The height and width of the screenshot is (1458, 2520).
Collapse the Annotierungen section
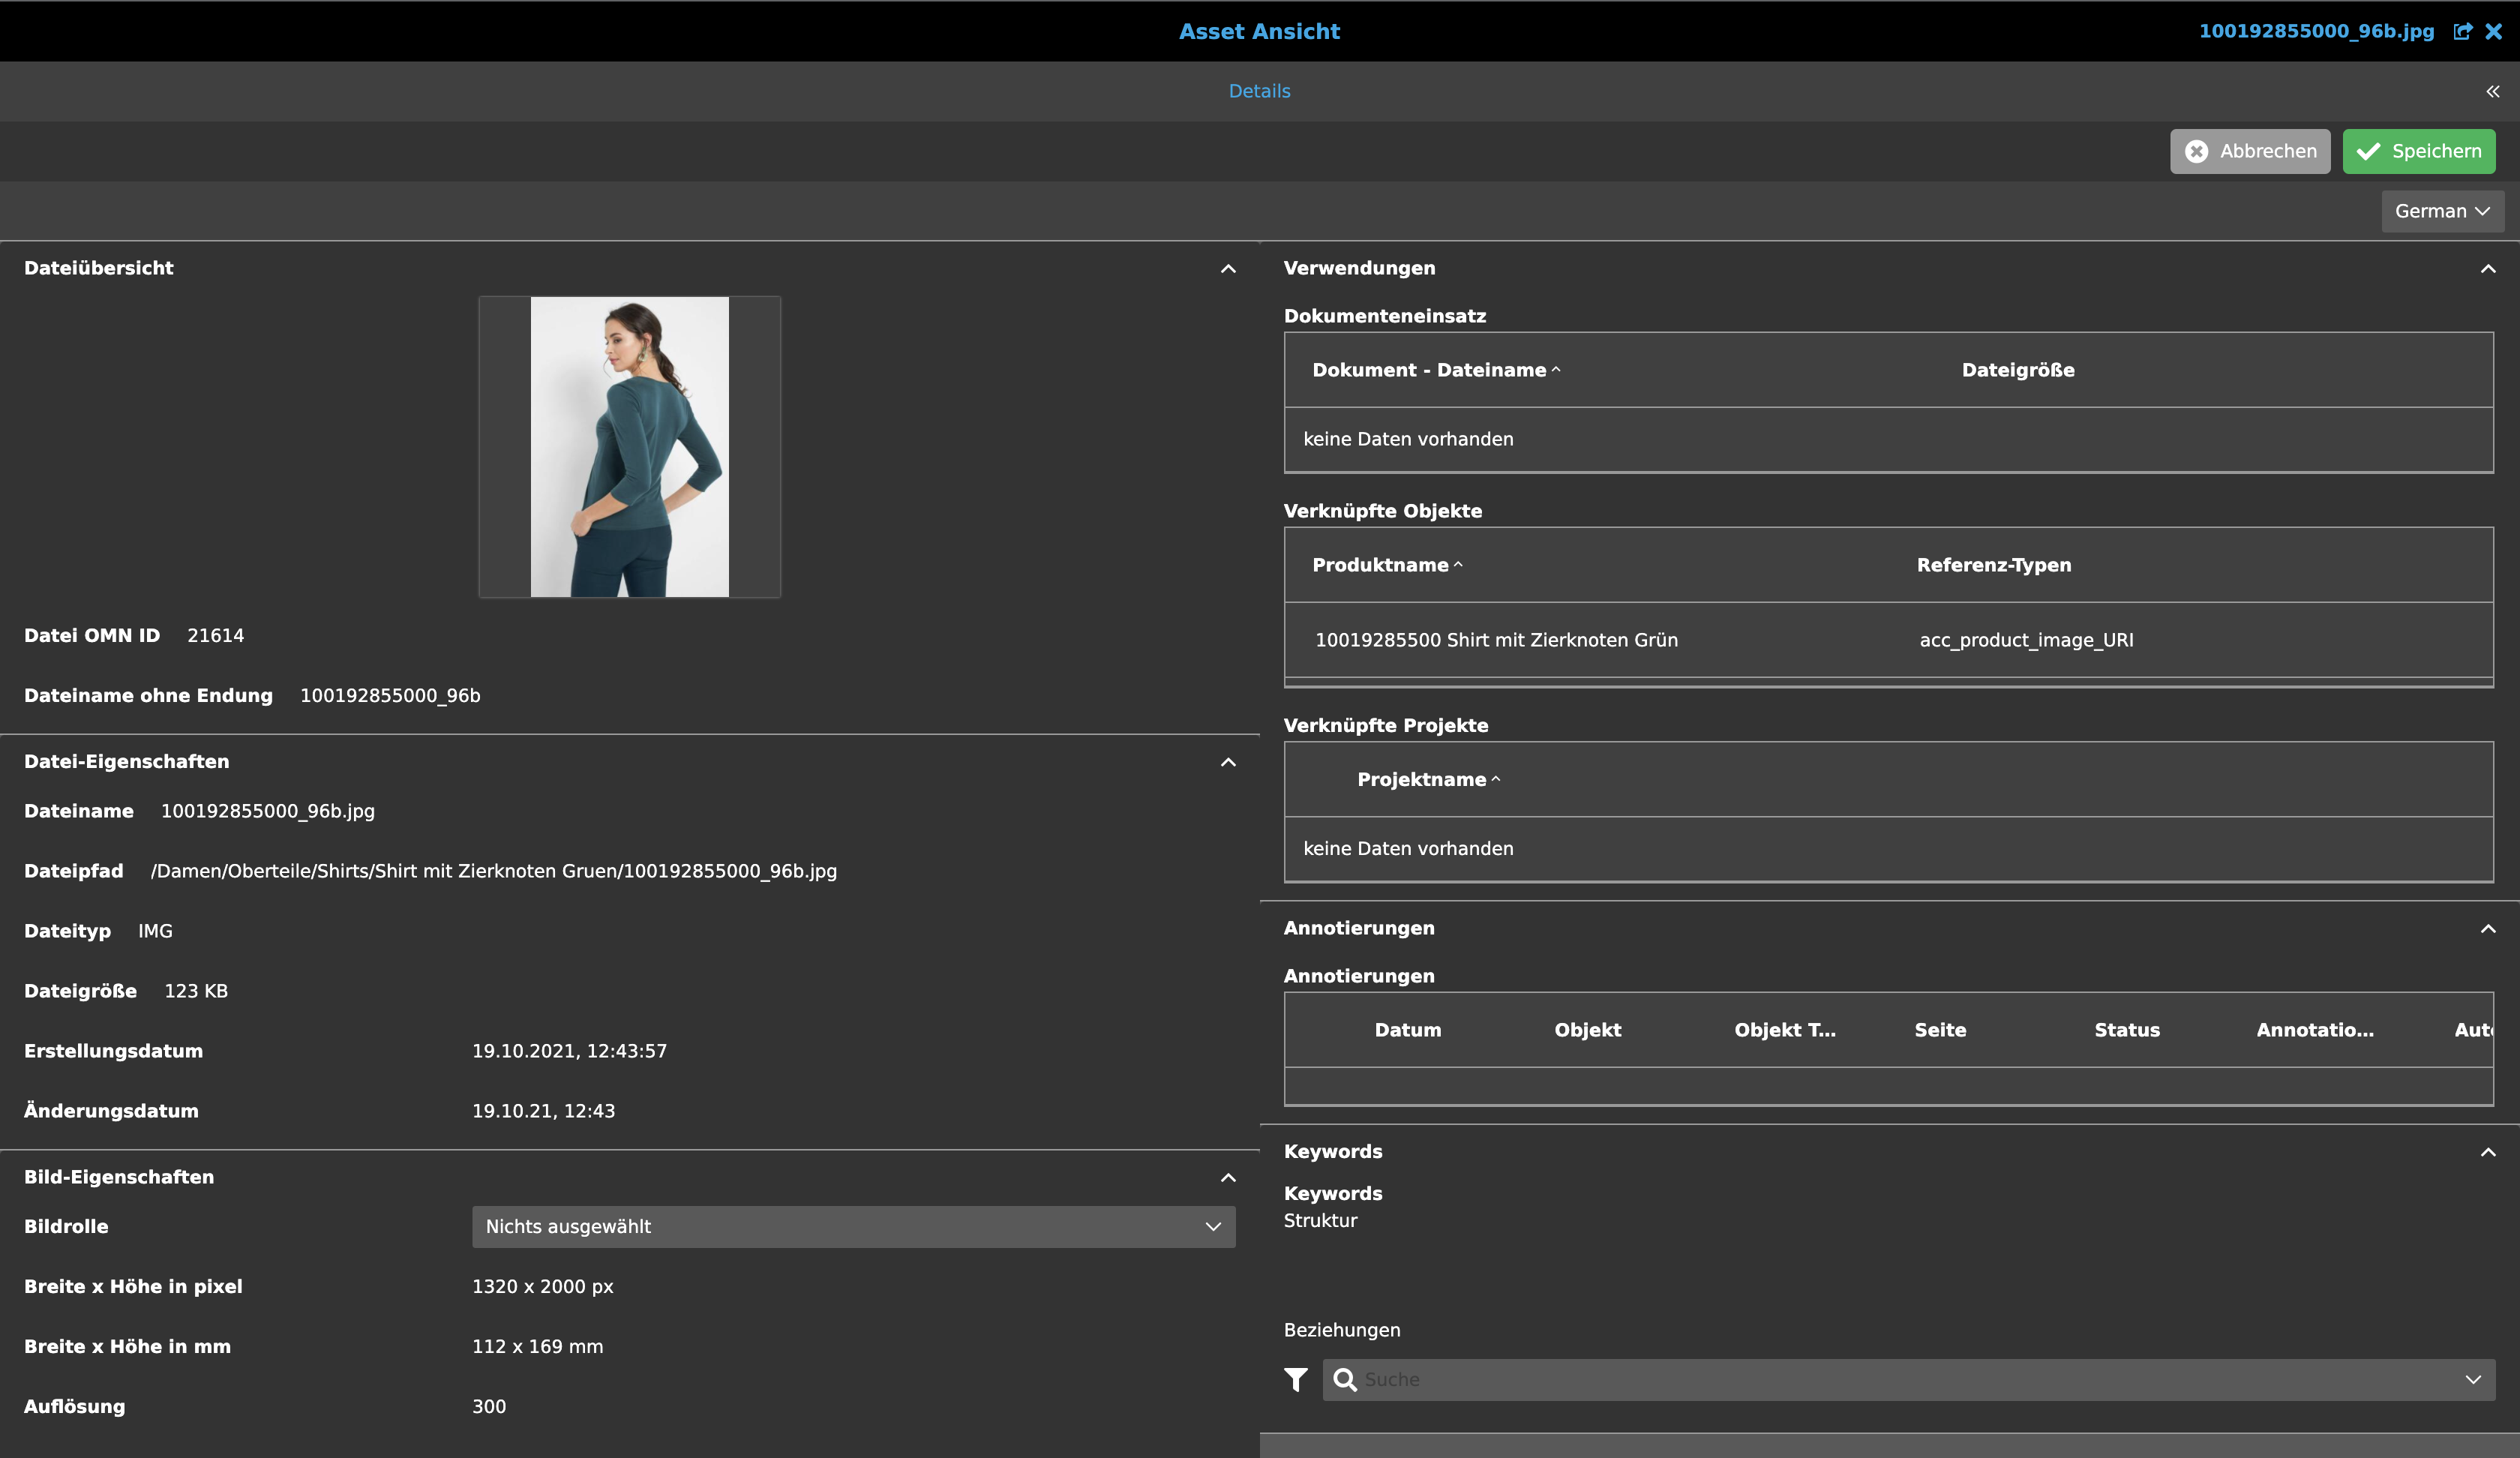tap(2488, 928)
